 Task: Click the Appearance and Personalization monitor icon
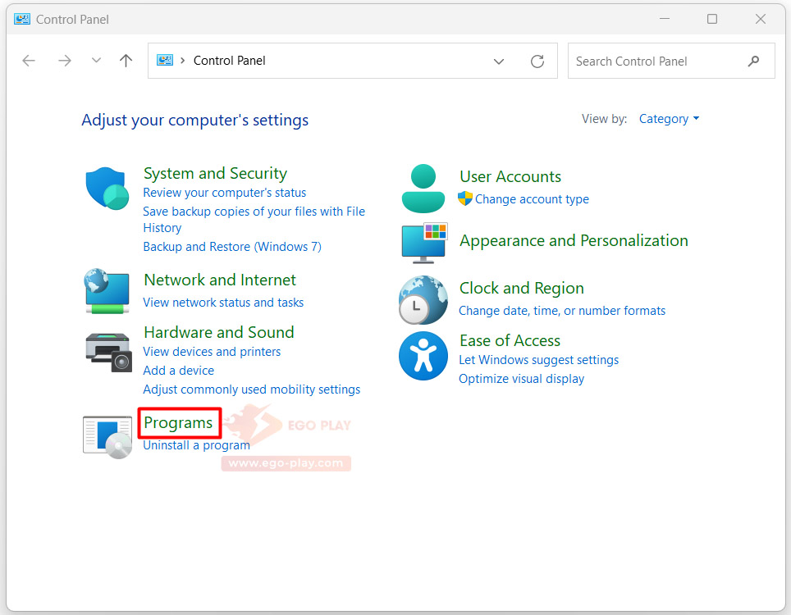[x=423, y=242]
